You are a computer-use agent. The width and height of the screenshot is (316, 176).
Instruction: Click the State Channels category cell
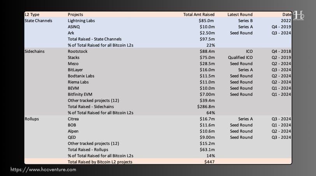point(38,21)
